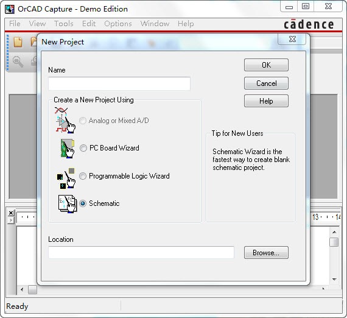
Task: Close the New Project dialog
Action: click(x=292, y=39)
